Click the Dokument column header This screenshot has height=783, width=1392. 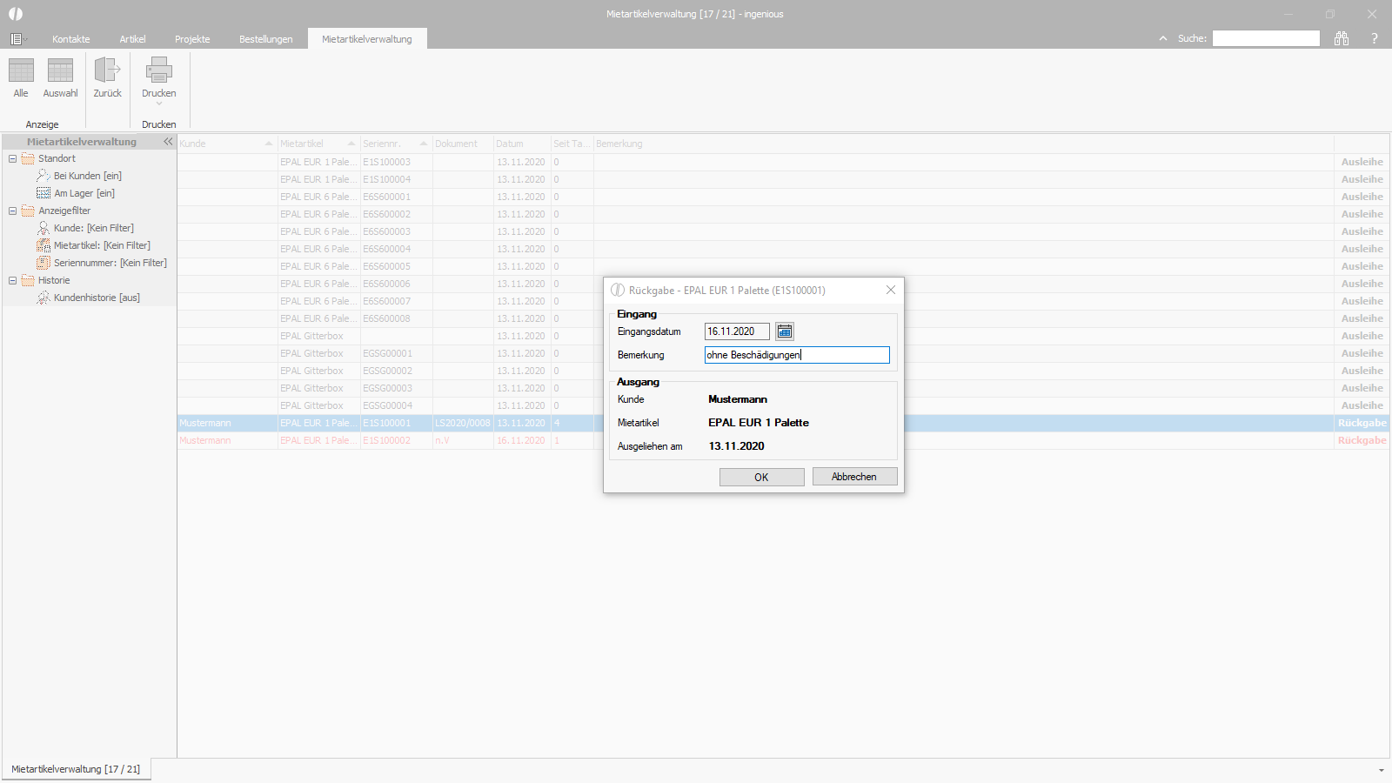pyautogui.click(x=463, y=144)
